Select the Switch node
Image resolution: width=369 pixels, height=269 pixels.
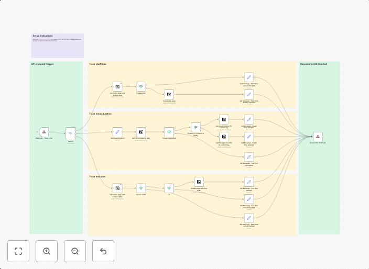pyautogui.click(x=71, y=133)
